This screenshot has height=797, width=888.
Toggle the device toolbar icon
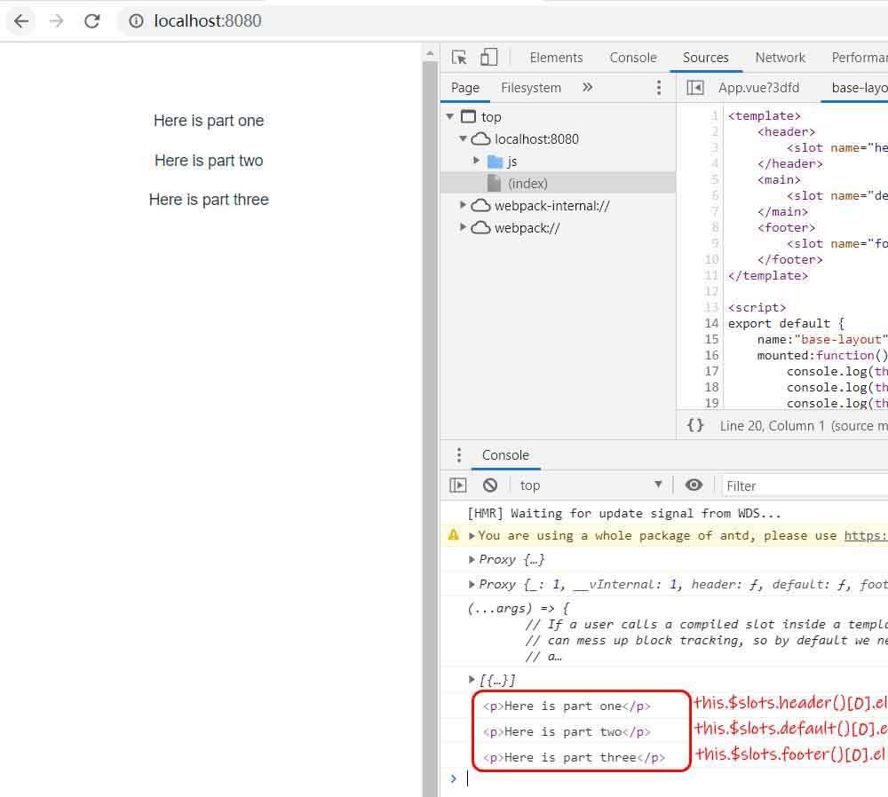488,58
